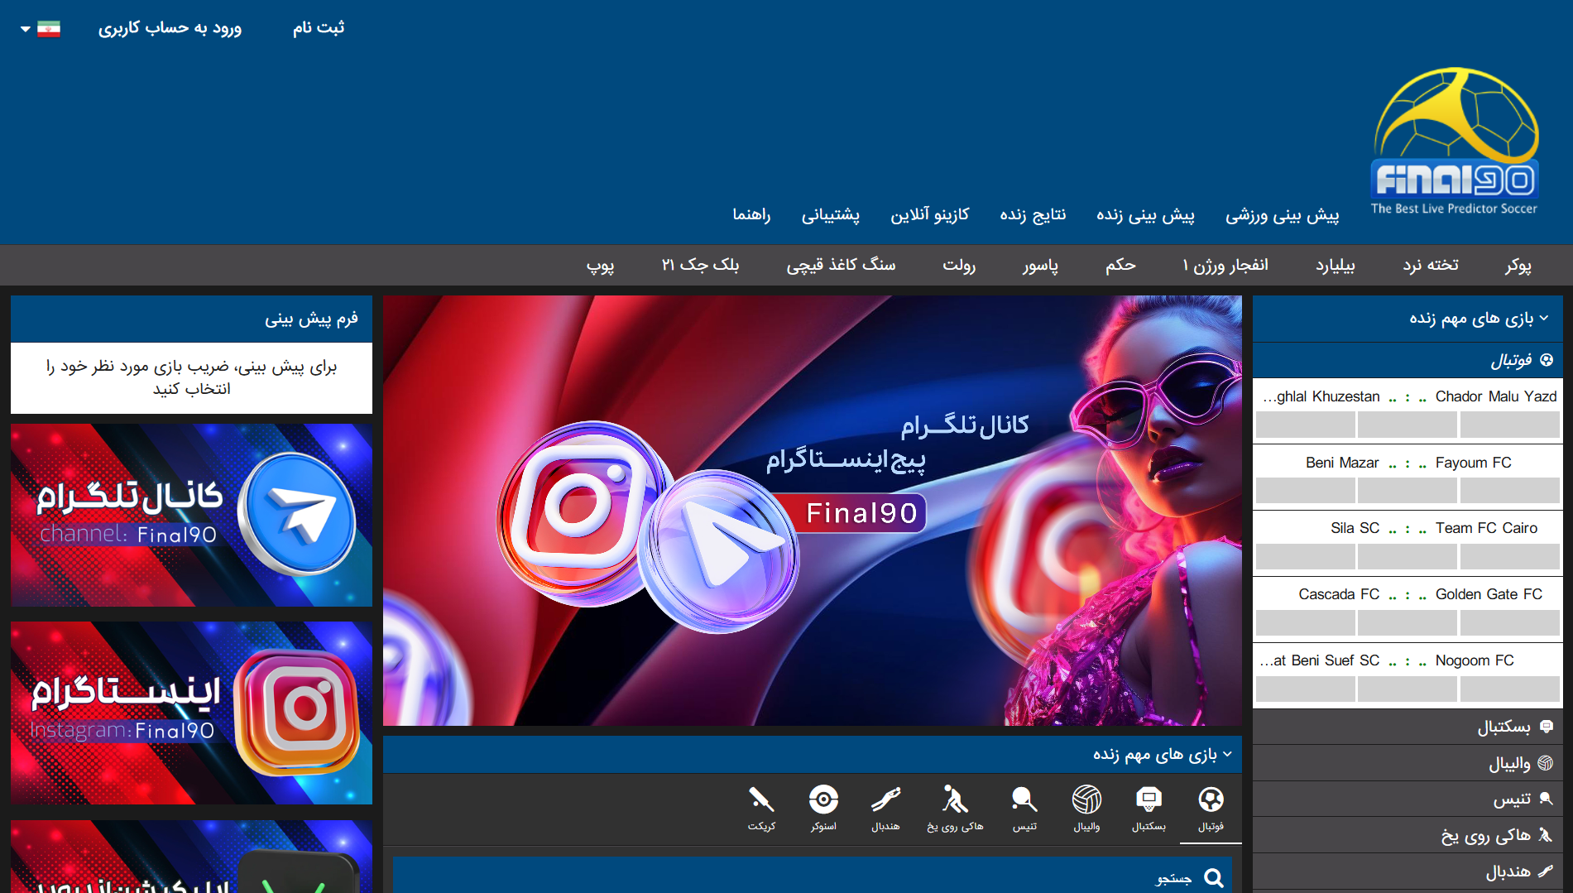This screenshot has height=893, width=1573.
Task: Select ice hockey هاکی روی یخ tab icon
Action: [955, 809]
